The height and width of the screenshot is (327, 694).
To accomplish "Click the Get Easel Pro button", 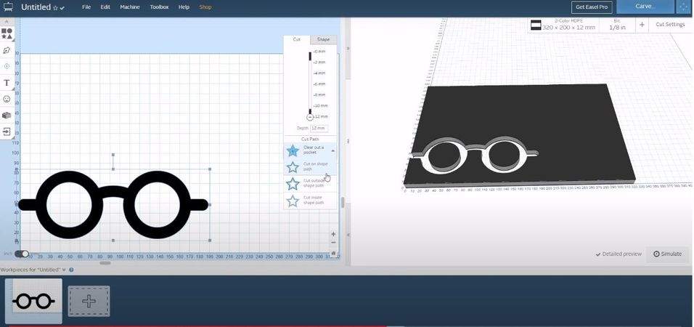I will coord(592,7).
